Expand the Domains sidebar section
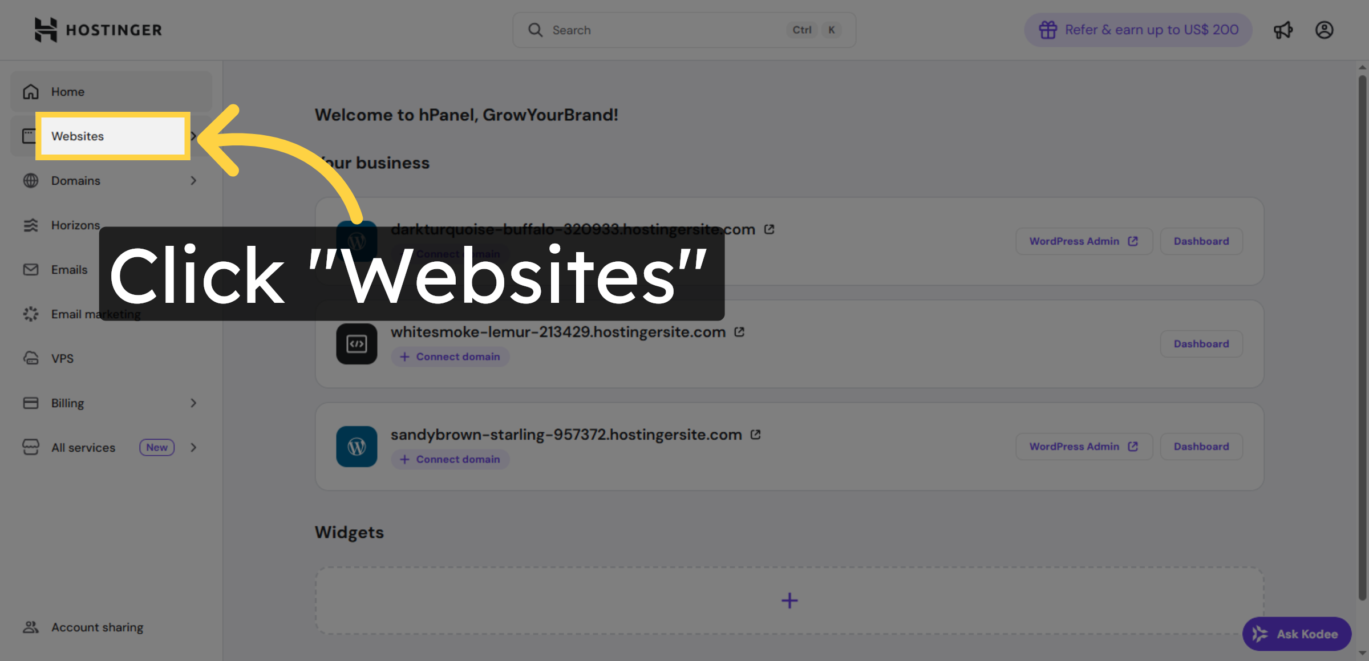Viewport: 1369px width, 661px height. tap(194, 180)
